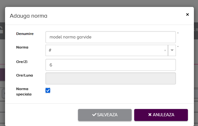This screenshot has width=198, height=126.
Task: Focus the Denumire text field
Action: pos(111,37)
